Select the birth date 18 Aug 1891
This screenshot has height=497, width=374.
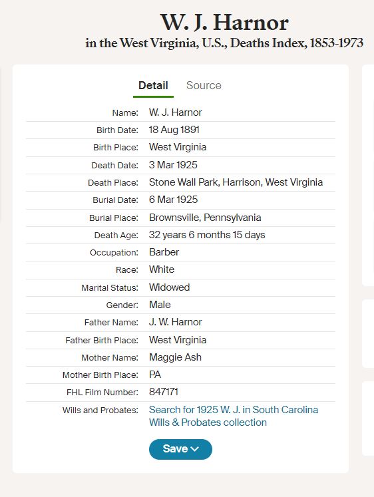[x=174, y=130]
